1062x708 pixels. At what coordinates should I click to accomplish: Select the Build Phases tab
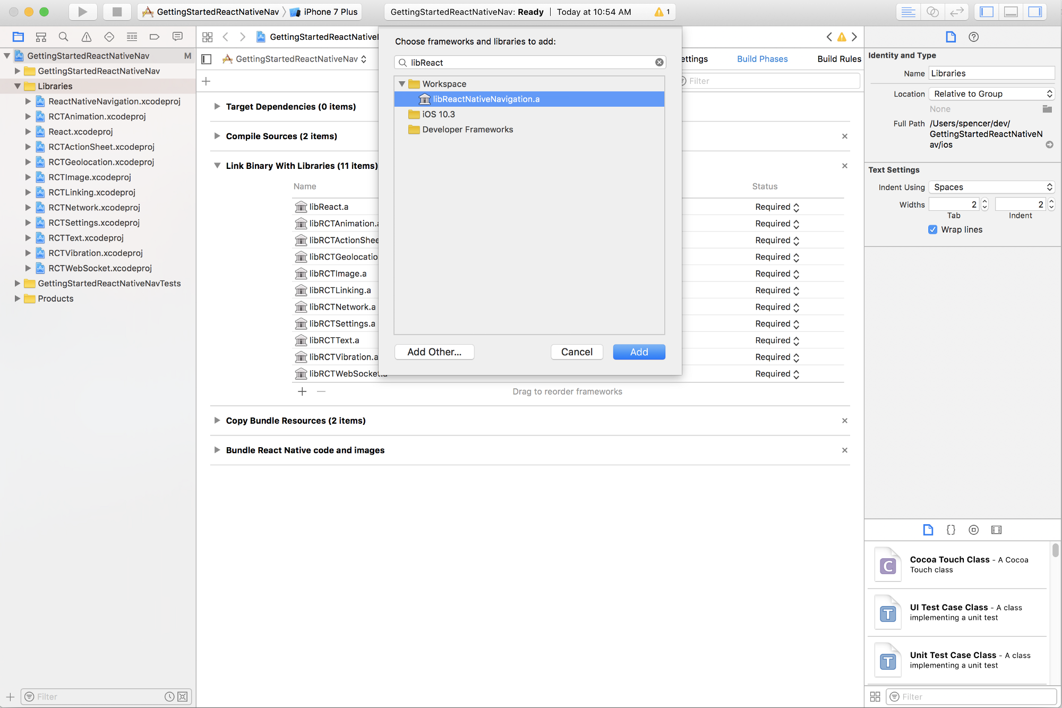click(762, 59)
